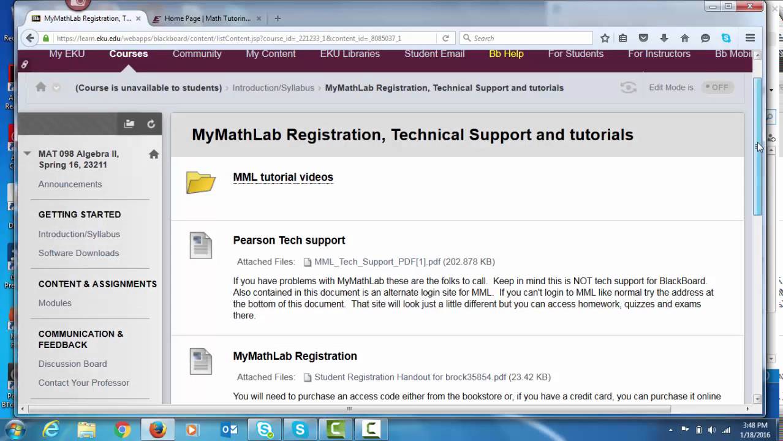Screen dimensions: 783x441
Task: Open the bookmarks list icon in Firefox toolbar
Action: [623, 38]
